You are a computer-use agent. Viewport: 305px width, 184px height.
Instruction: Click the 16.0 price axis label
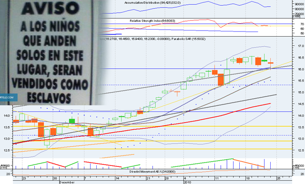click(301, 69)
